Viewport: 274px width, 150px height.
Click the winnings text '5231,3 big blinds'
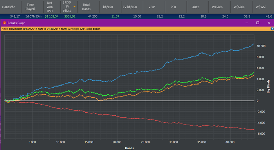coord(90,29)
